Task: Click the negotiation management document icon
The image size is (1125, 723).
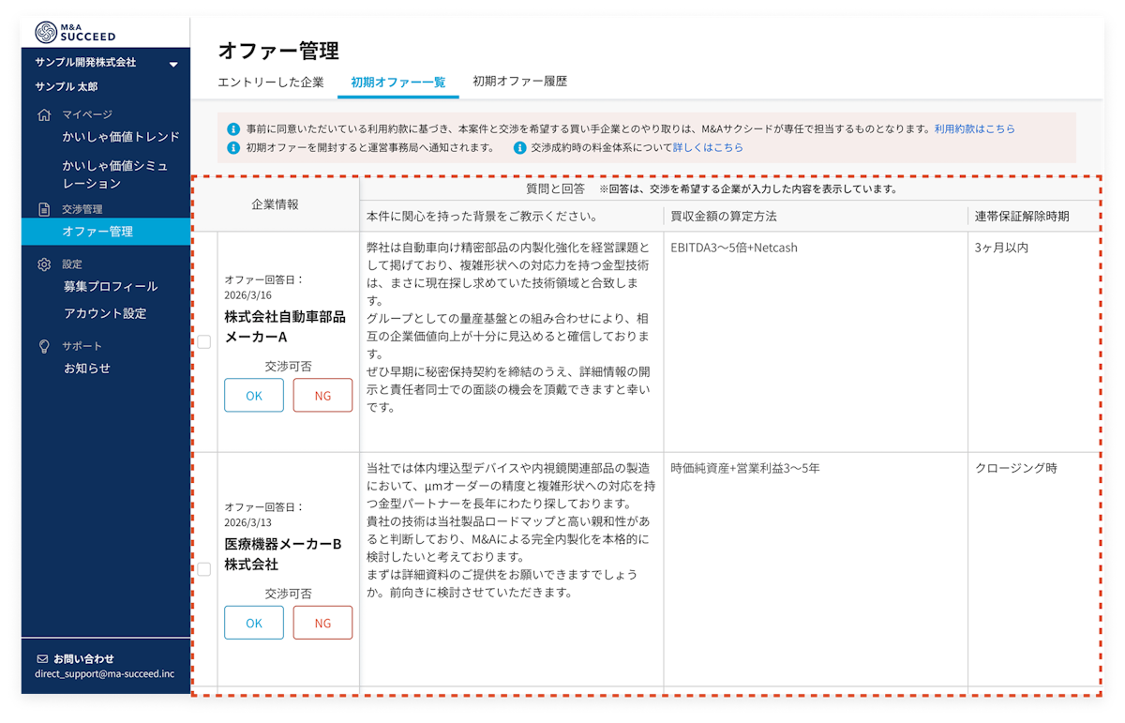Action: click(x=43, y=210)
